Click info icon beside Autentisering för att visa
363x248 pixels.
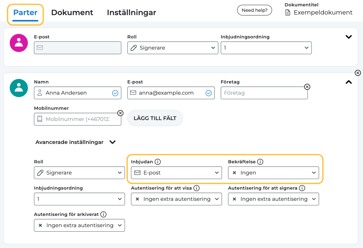[x=197, y=188]
